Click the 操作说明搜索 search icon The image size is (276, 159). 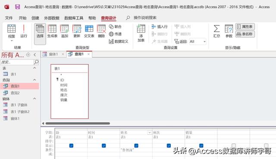[128, 18]
